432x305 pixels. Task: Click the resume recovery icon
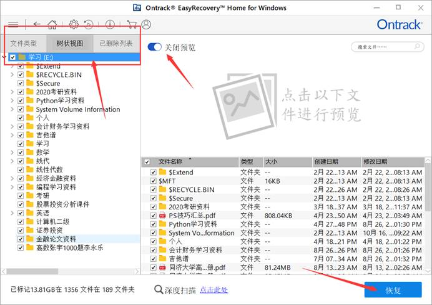[x=89, y=24]
